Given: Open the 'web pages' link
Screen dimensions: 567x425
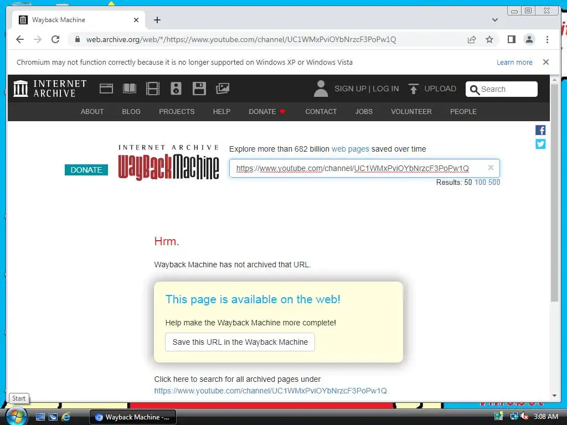Looking at the screenshot, I should pos(350,149).
